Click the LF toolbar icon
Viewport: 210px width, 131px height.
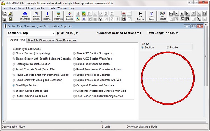click(100, 14)
